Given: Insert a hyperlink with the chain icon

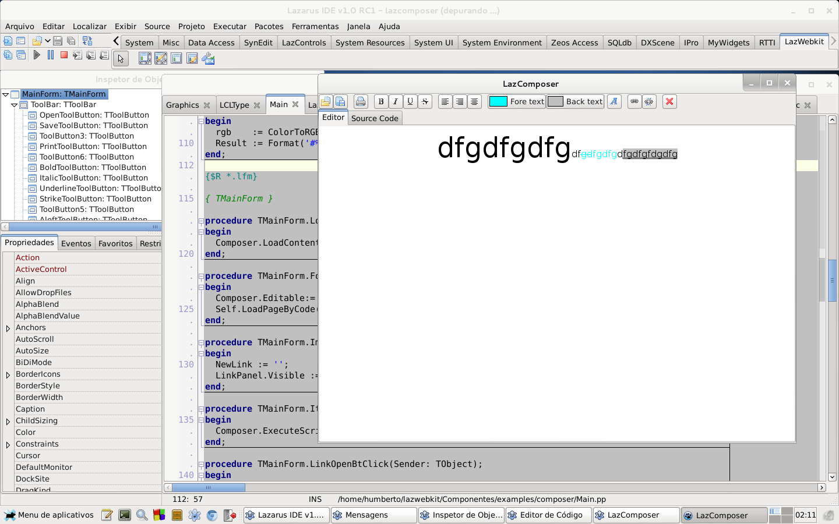Looking at the screenshot, I should (634, 101).
